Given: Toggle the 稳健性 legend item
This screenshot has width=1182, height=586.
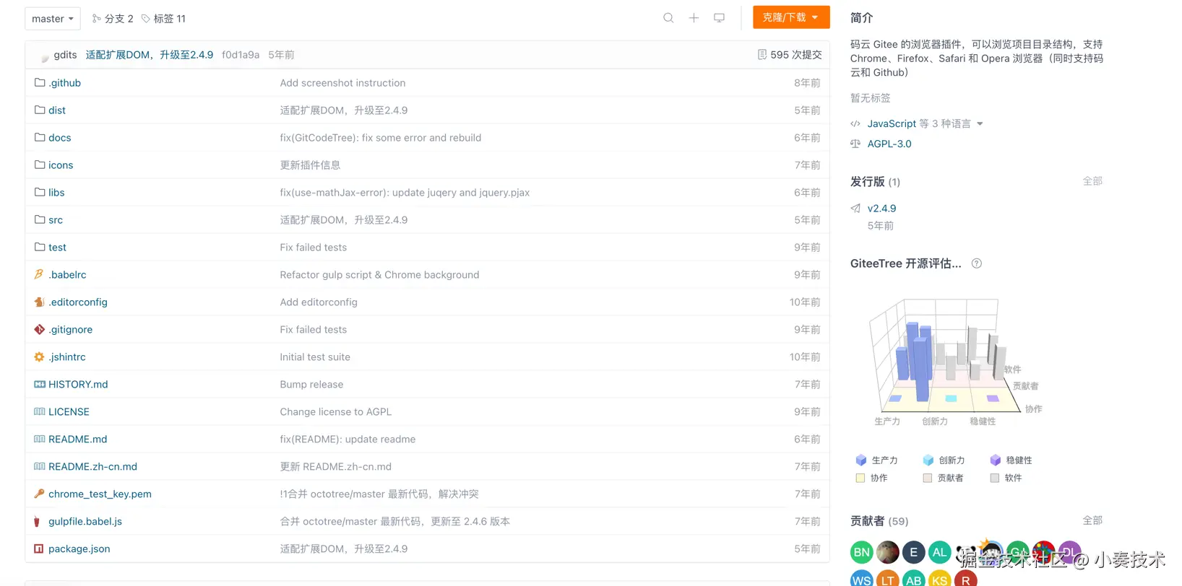Looking at the screenshot, I should click(1011, 460).
